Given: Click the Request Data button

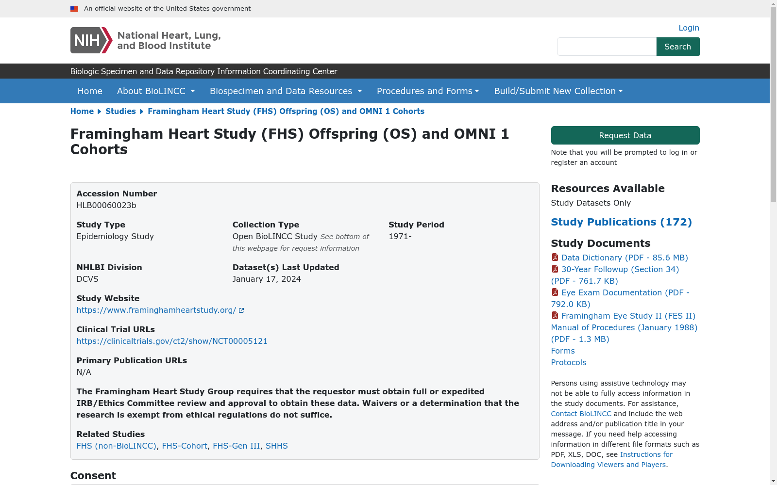Looking at the screenshot, I should pos(625,135).
